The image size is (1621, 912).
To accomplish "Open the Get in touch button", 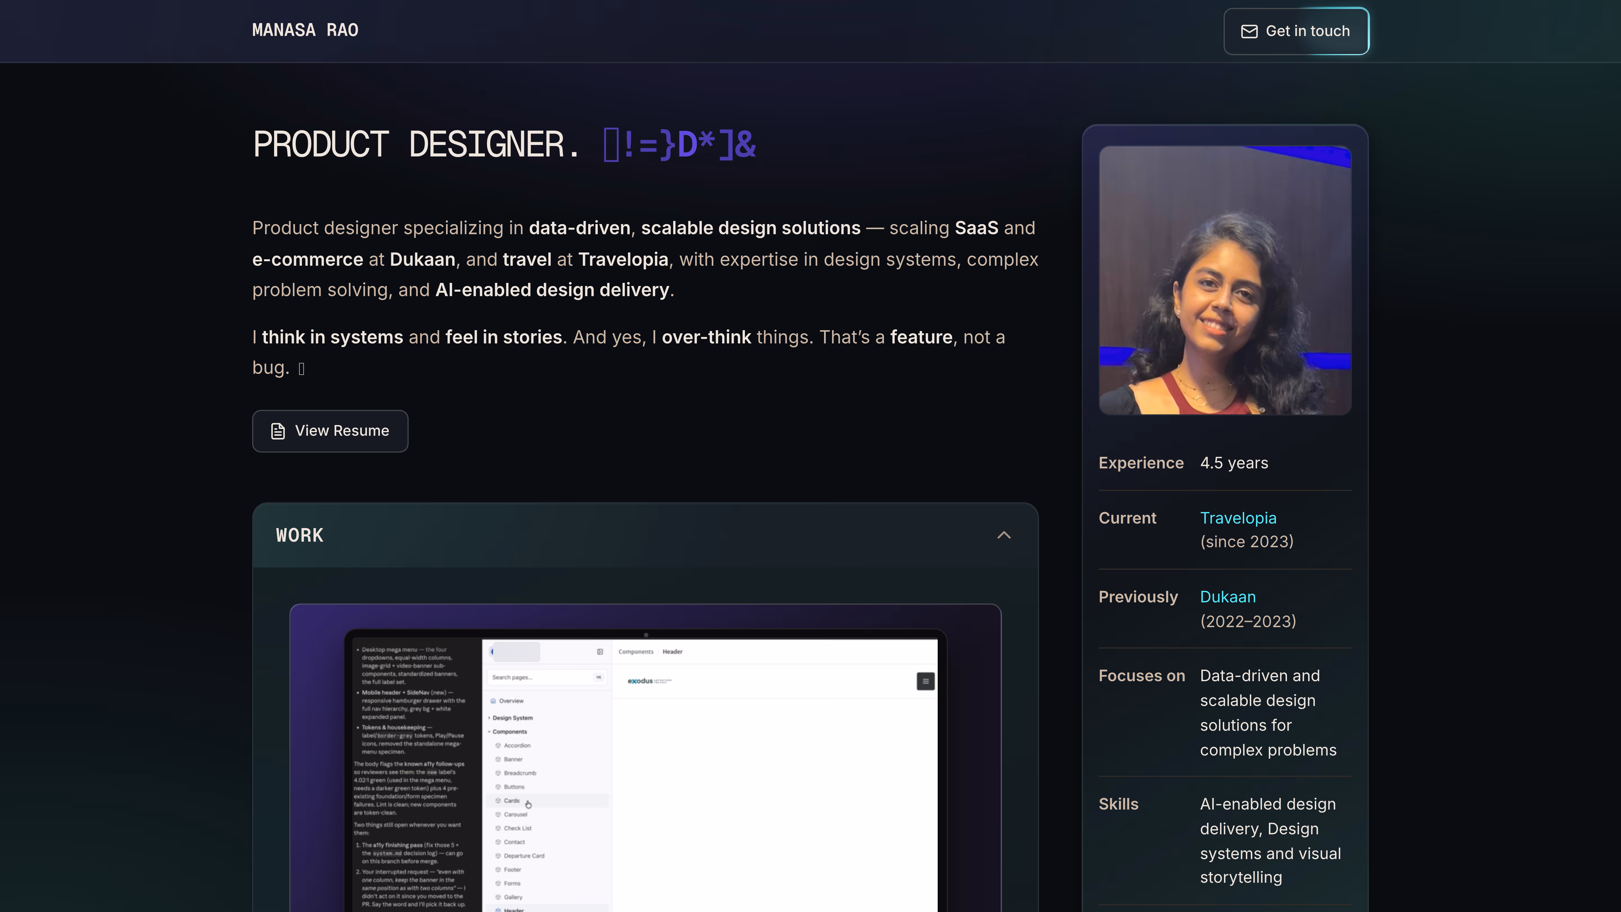I will [x=1296, y=31].
